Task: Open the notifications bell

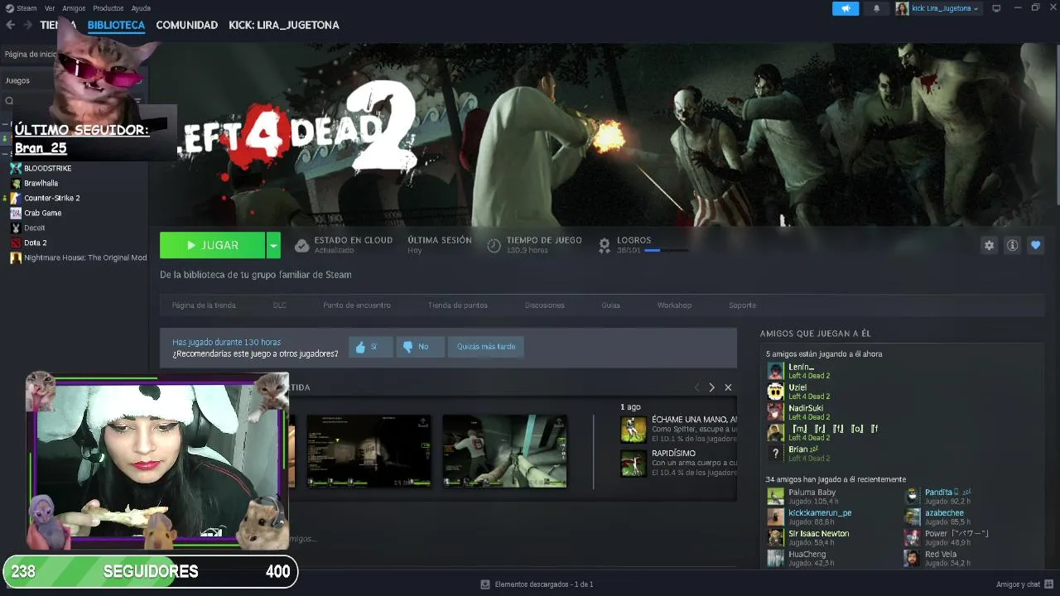Action: (x=877, y=8)
